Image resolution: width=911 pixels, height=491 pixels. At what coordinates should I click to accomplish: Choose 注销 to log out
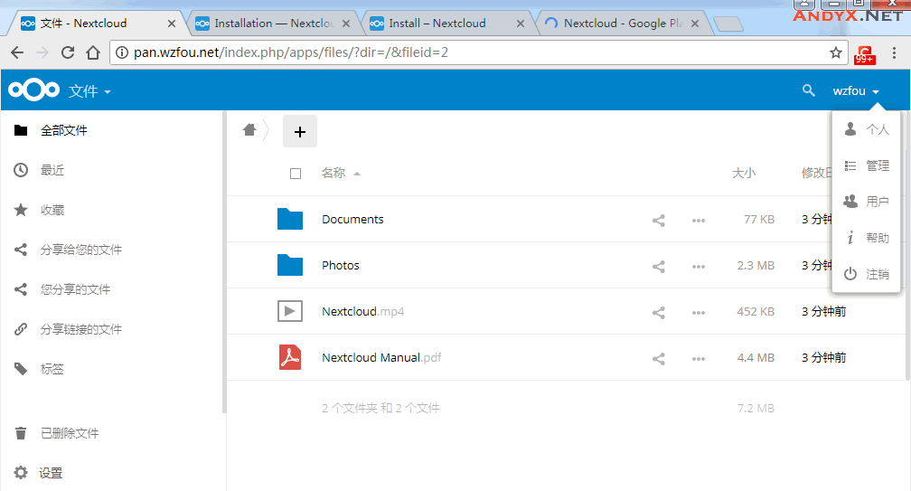click(x=877, y=274)
